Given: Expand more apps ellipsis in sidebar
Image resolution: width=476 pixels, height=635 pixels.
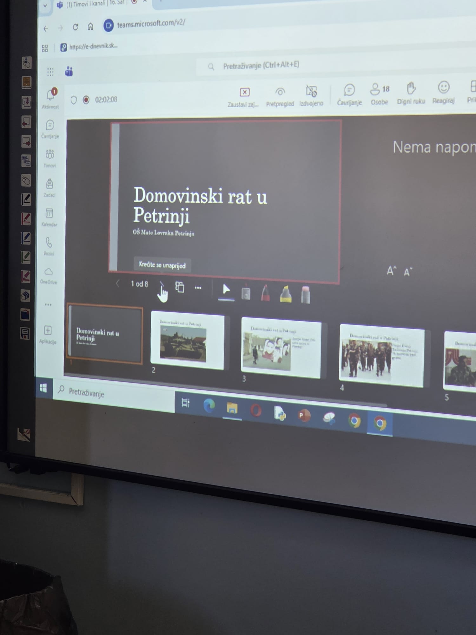Looking at the screenshot, I should click(x=48, y=304).
